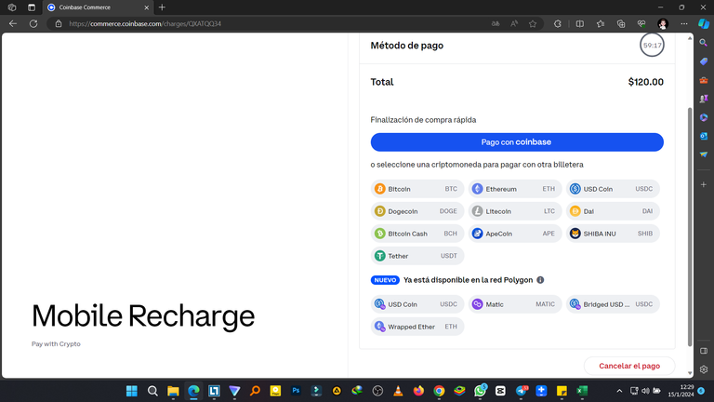This screenshot has height=402, width=714.
Task: Click the payment countdown timer circle
Action: (x=652, y=45)
